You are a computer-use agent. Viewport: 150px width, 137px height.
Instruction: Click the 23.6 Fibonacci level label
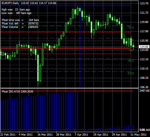131,73
